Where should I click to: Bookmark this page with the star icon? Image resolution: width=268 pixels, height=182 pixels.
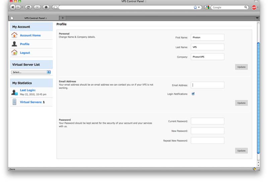click(195, 7)
